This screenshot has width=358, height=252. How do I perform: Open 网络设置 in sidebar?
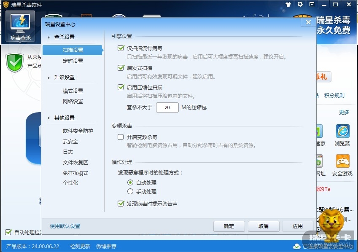click(x=73, y=101)
